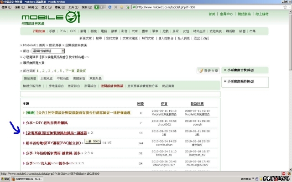The height and width of the screenshot is (182, 292).
Task: Switch to the 中部地區 tab
Action: 63,78
